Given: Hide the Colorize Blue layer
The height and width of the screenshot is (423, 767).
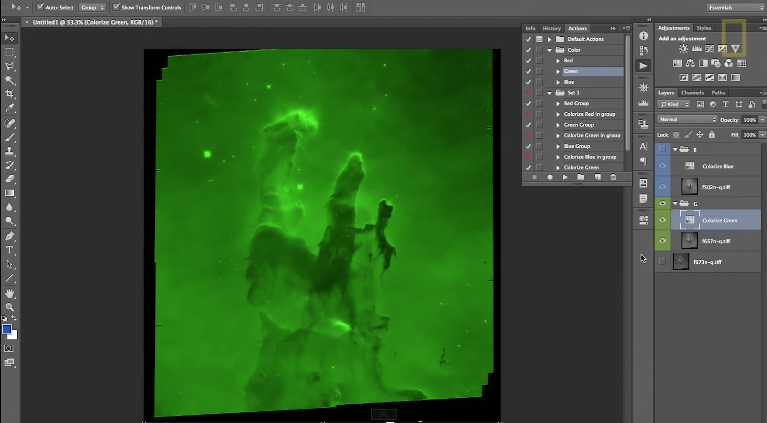Looking at the screenshot, I should pos(662,166).
